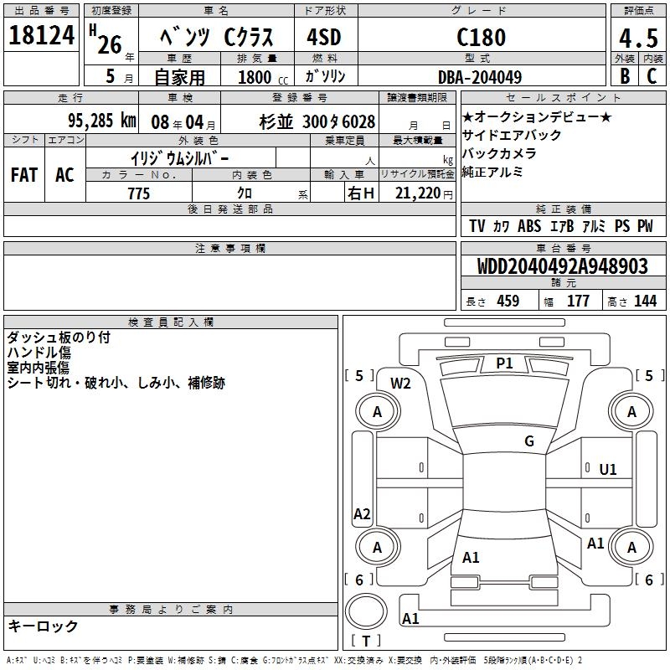Click PW equipment entry
The height and width of the screenshot is (670, 670).
click(645, 226)
